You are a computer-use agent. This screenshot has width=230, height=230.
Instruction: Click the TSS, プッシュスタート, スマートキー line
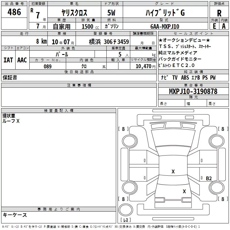[x=185, y=47]
